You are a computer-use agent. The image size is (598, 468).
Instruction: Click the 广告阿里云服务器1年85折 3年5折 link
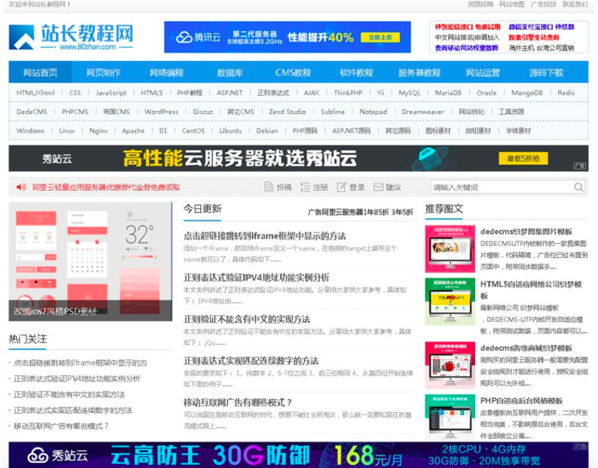click(360, 212)
